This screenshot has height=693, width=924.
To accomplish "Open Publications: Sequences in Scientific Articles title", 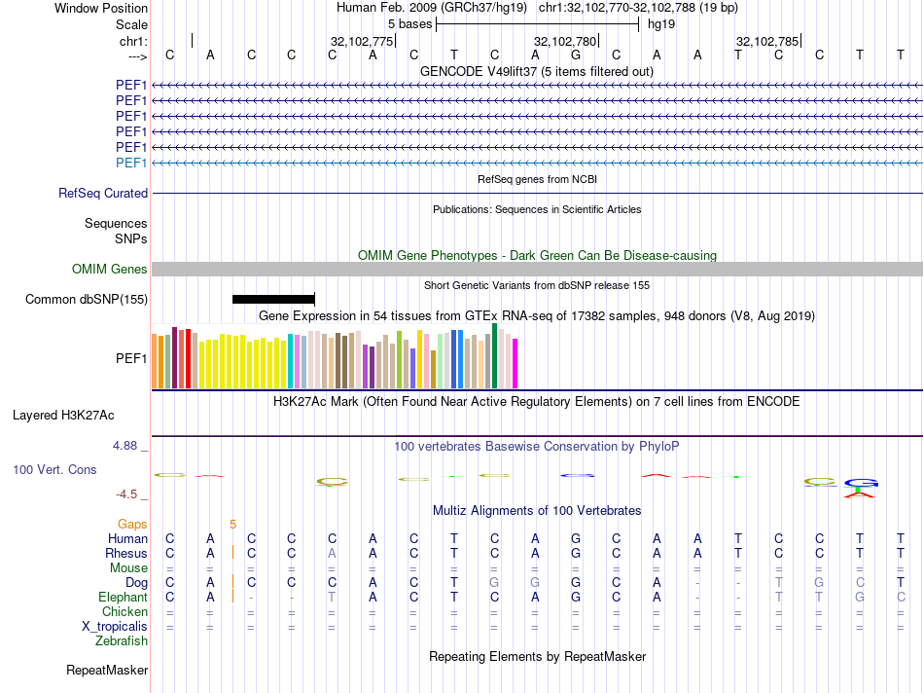I will click(x=537, y=209).
